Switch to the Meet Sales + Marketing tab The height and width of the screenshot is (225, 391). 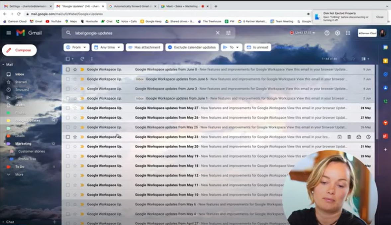(184, 6)
